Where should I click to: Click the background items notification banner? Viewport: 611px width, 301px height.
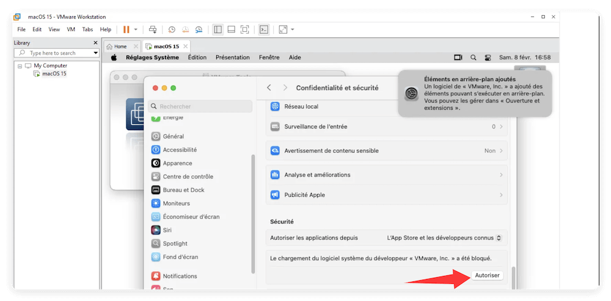click(x=475, y=93)
